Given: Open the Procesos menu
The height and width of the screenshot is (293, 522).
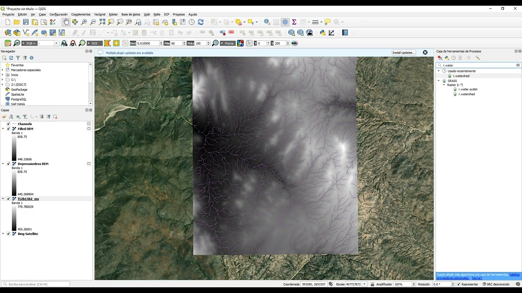Looking at the screenshot, I should tap(179, 14).
